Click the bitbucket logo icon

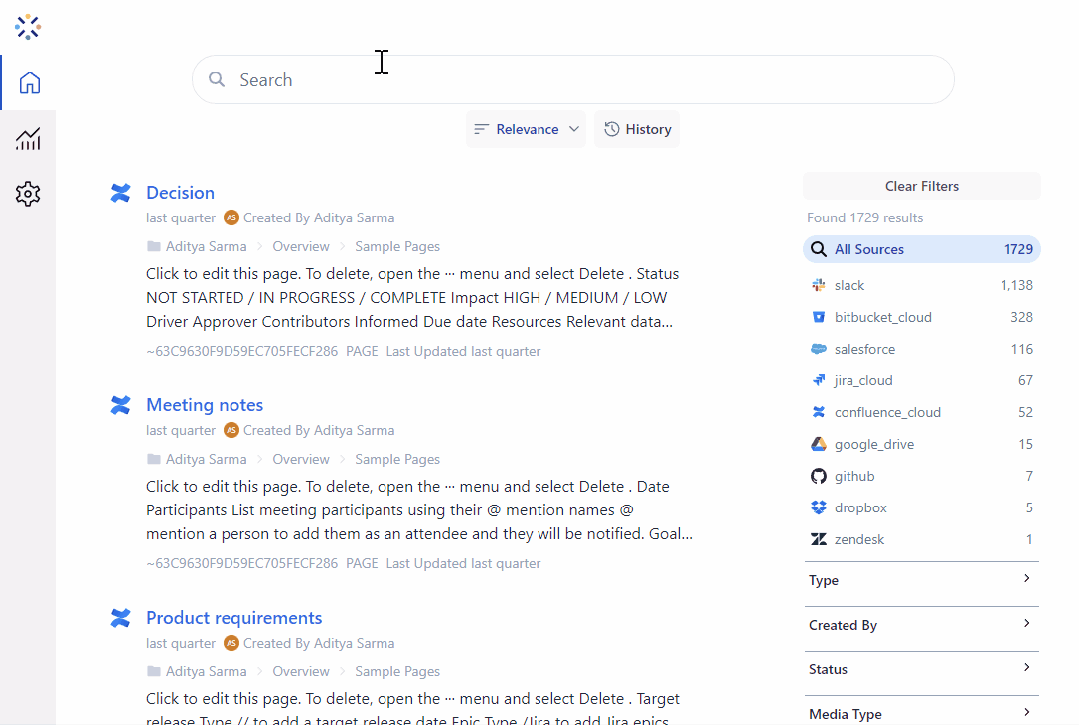819,317
